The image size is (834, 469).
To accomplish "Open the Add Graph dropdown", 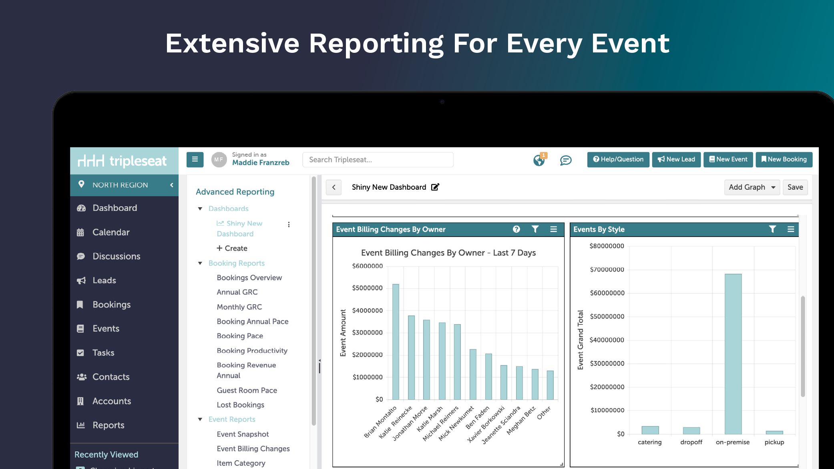I will [752, 187].
